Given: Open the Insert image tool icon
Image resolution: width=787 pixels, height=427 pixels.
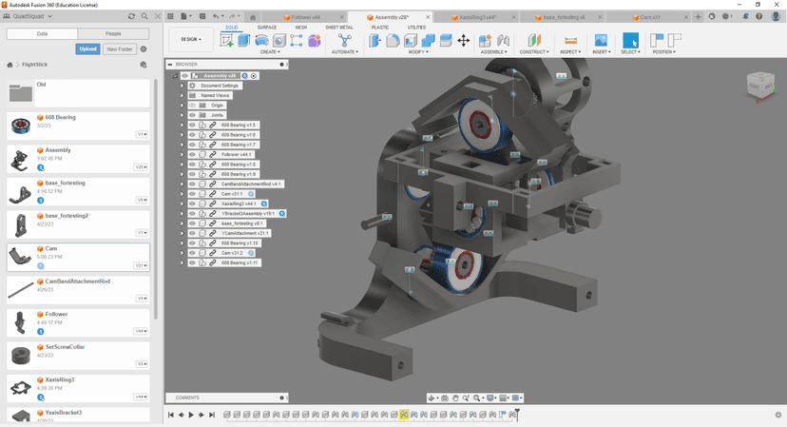Looking at the screenshot, I should (601, 41).
